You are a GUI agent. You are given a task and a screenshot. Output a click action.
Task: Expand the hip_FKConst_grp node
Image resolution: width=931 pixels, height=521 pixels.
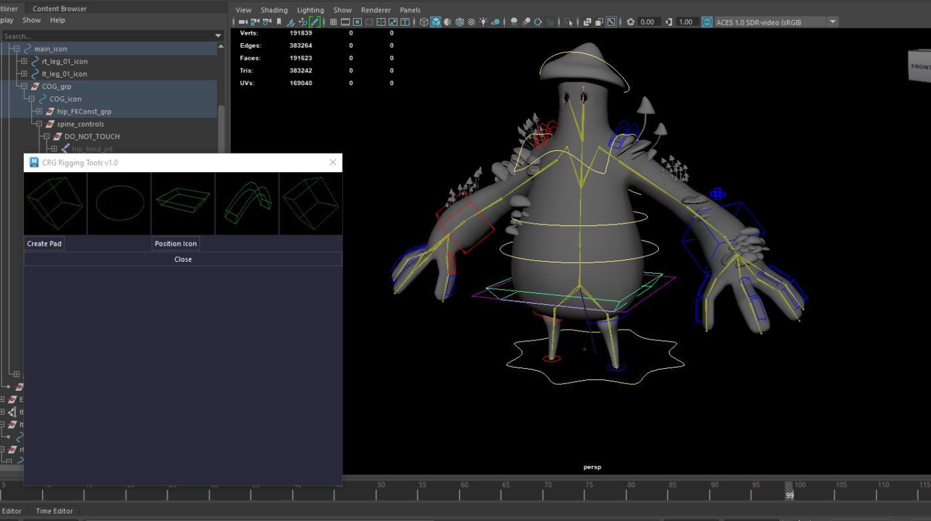[39, 112]
